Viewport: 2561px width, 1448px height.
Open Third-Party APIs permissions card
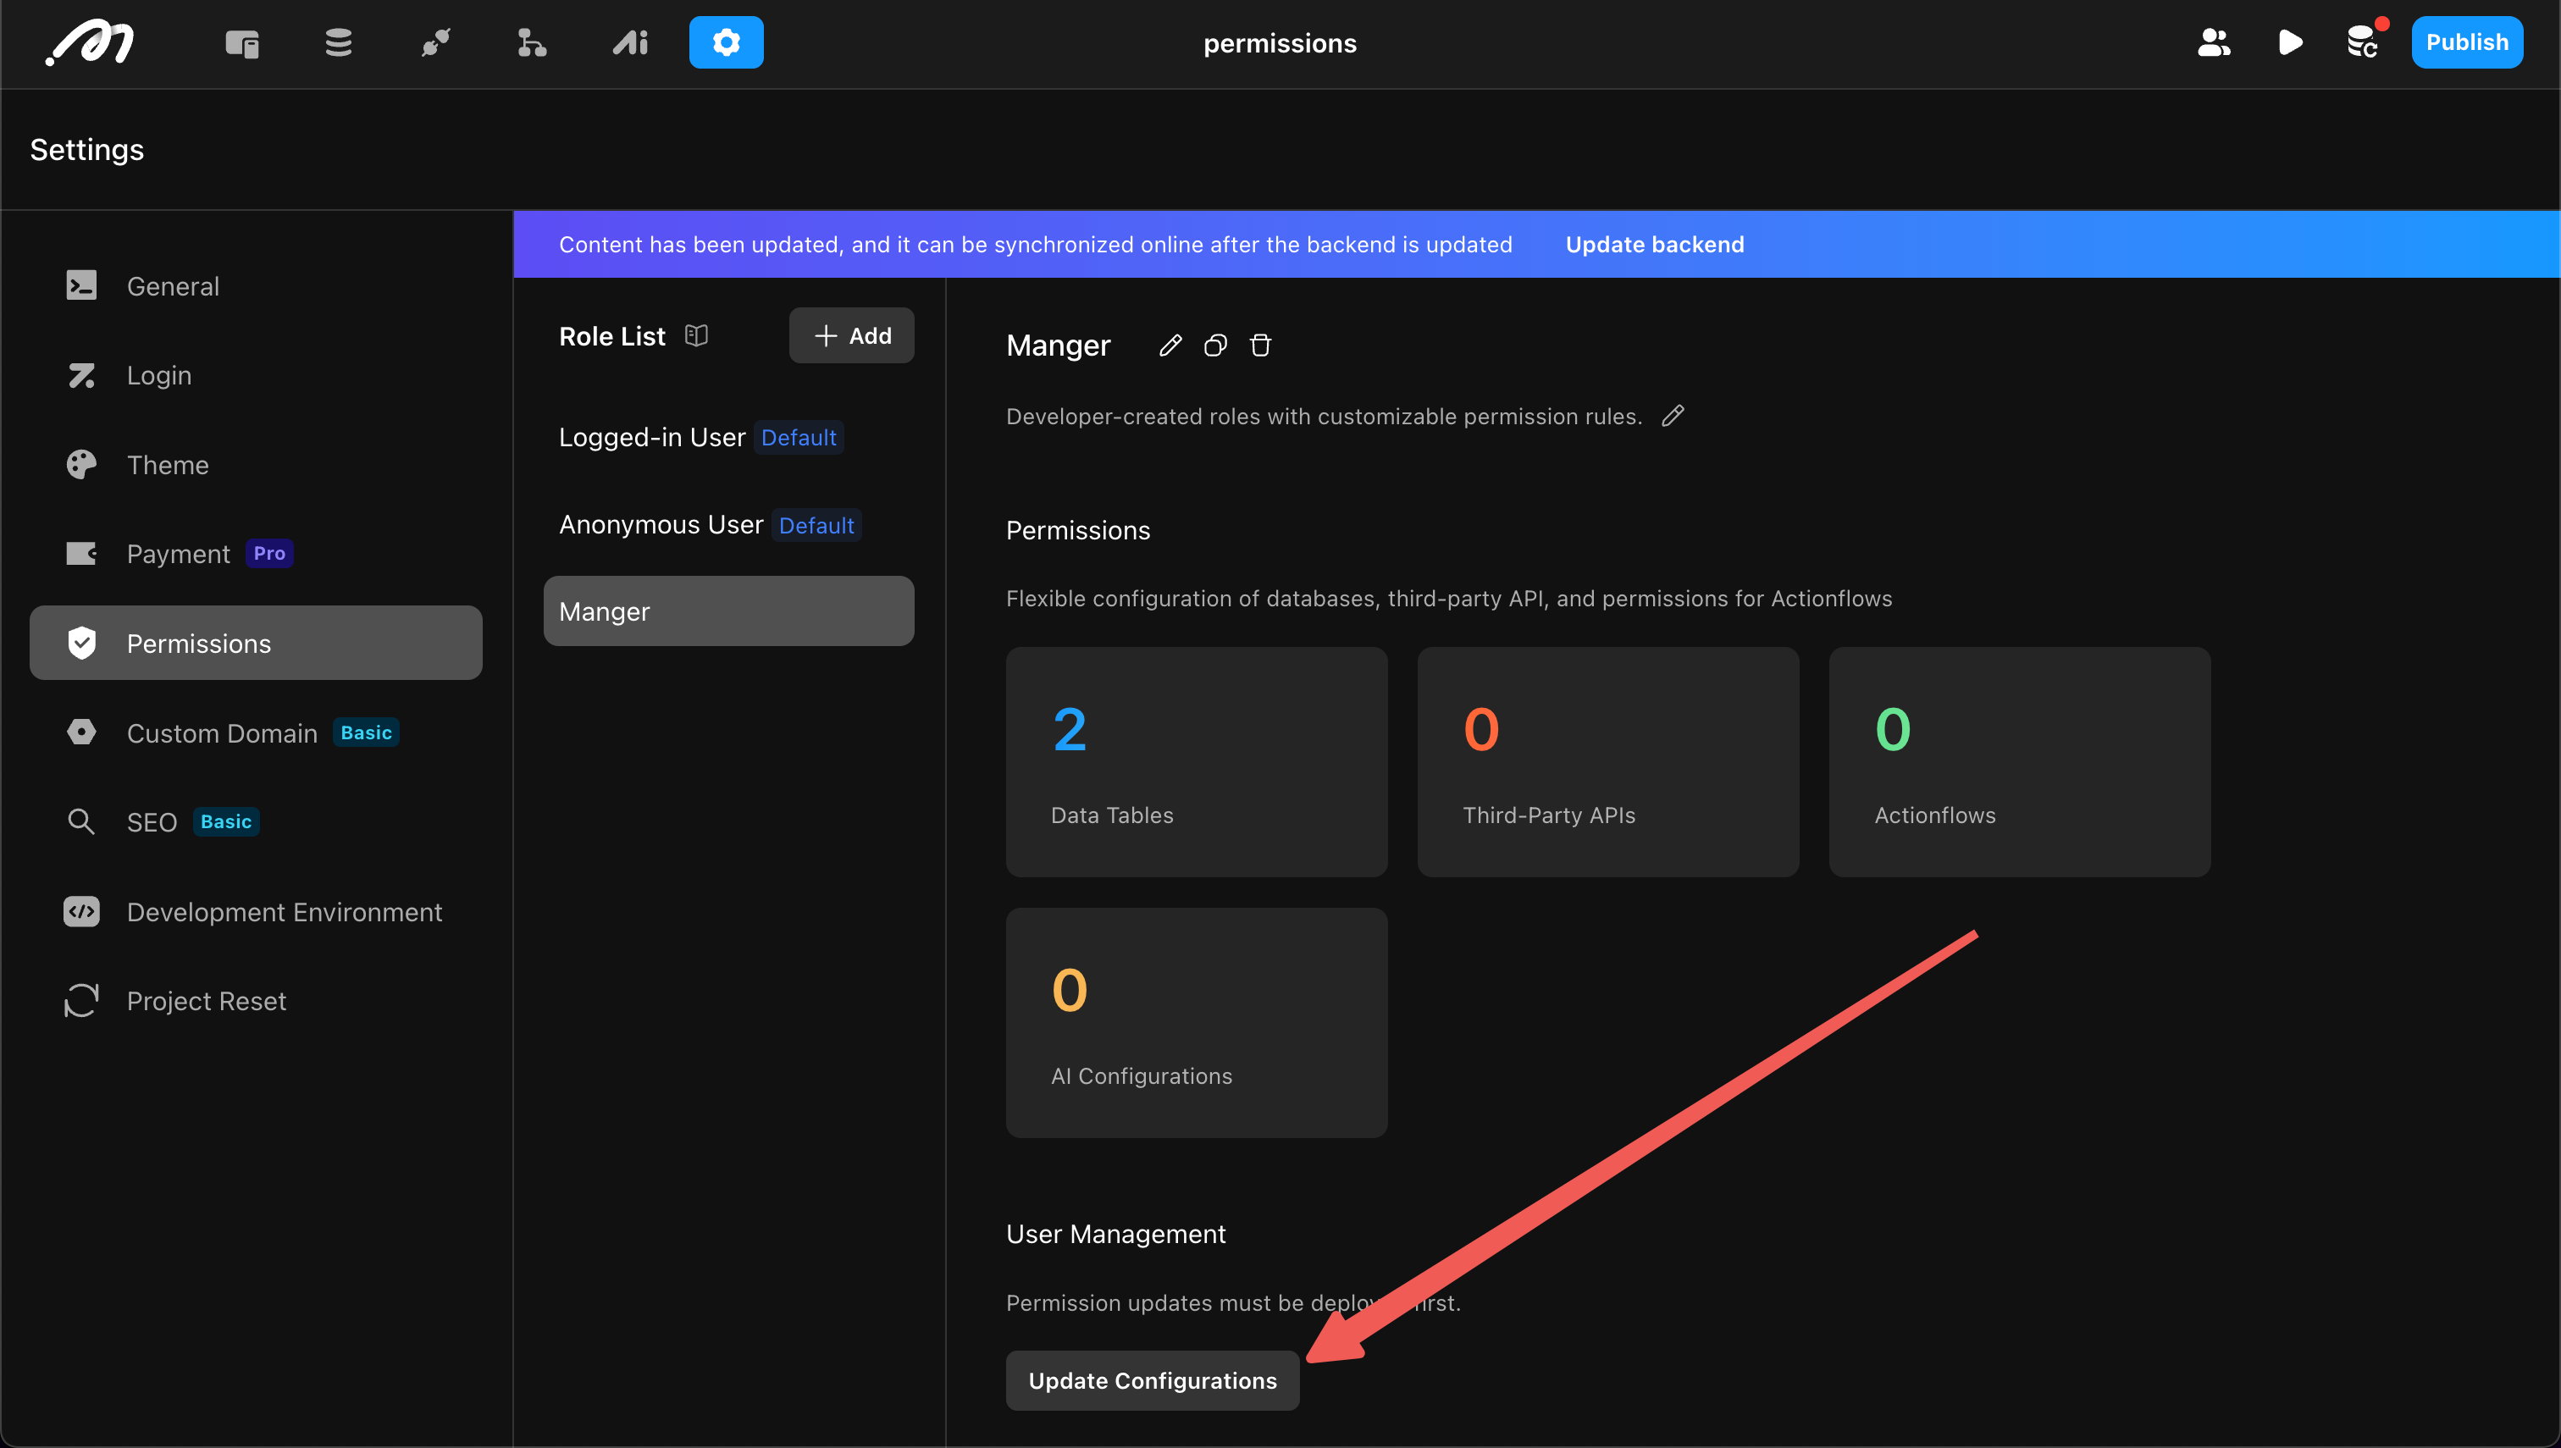[x=1608, y=762]
